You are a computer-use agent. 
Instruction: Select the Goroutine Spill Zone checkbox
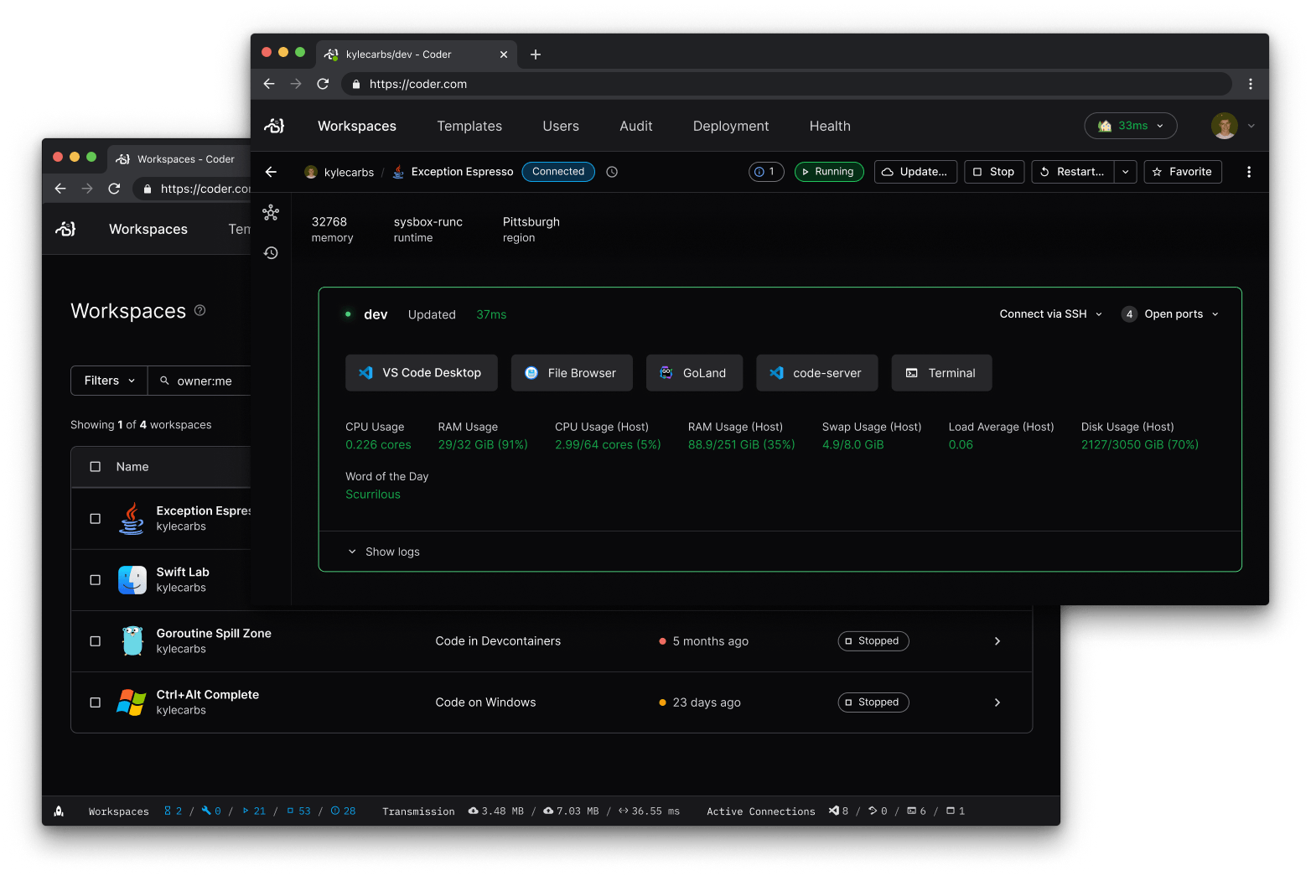click(x=96, y=641)
